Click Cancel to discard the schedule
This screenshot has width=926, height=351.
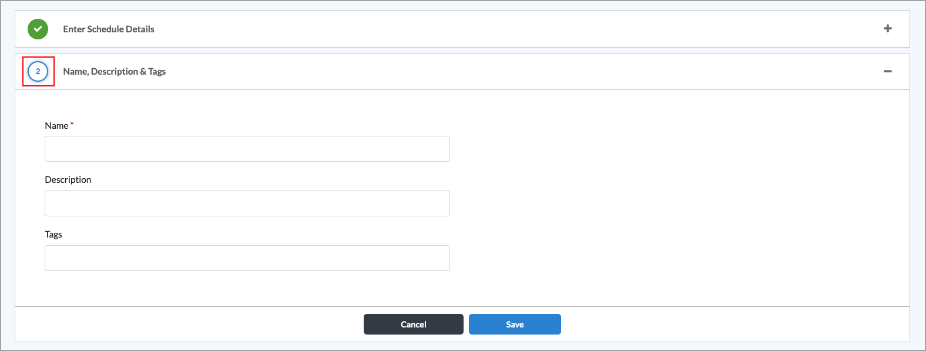[x=413, y=324]
